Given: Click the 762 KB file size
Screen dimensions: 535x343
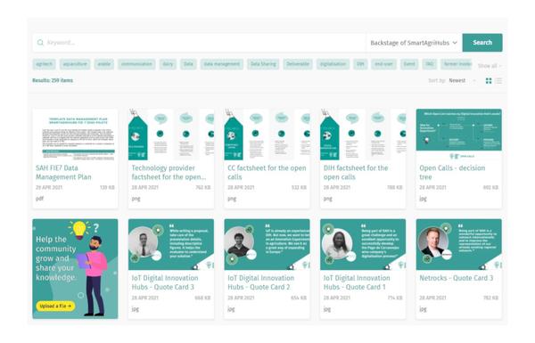Looking at the screenshot, I should 203,187.
